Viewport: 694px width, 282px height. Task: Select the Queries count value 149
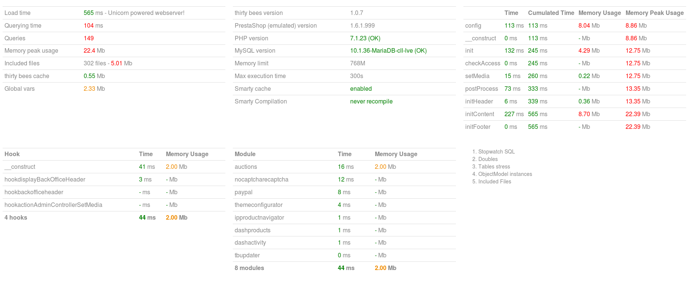point(89,38)
